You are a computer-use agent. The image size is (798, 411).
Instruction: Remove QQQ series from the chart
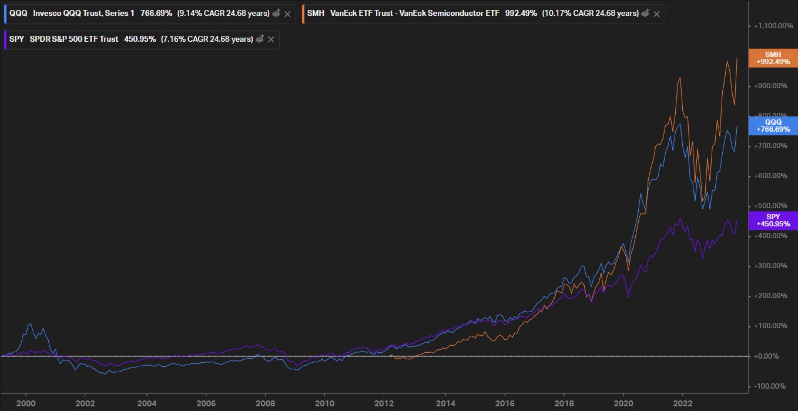click(287, 13)
